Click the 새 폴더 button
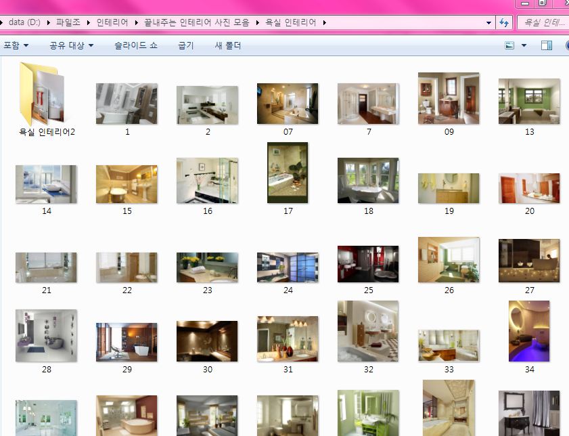Image resolution: width=569 pixels, height=436 pixels. [228, 45]
